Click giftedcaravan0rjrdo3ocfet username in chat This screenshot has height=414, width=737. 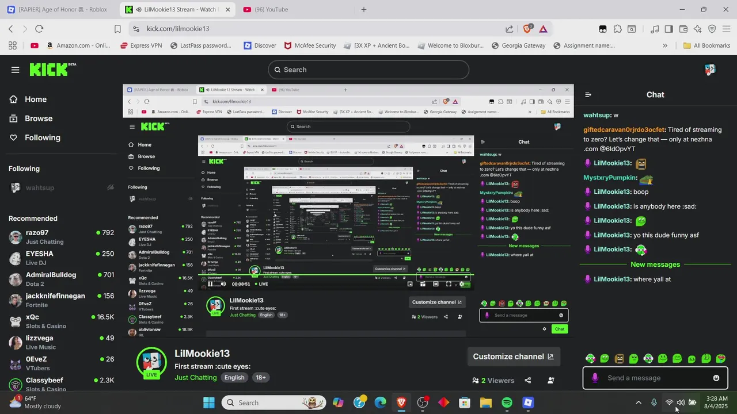pyautogui.click(x=624, y=130)
